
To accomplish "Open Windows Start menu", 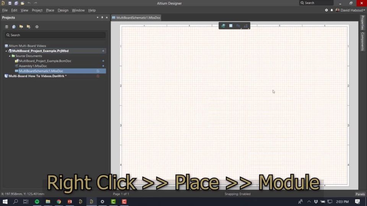I will [x=5, y=201].
